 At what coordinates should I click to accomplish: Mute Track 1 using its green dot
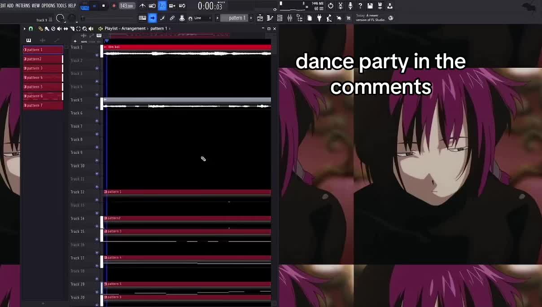tap(97, 55)
